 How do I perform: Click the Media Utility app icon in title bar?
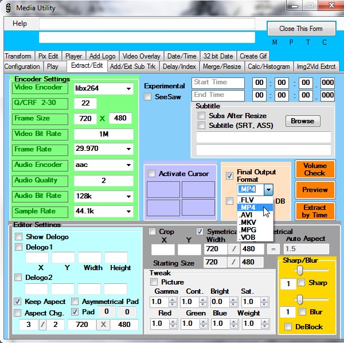point(8,8)
